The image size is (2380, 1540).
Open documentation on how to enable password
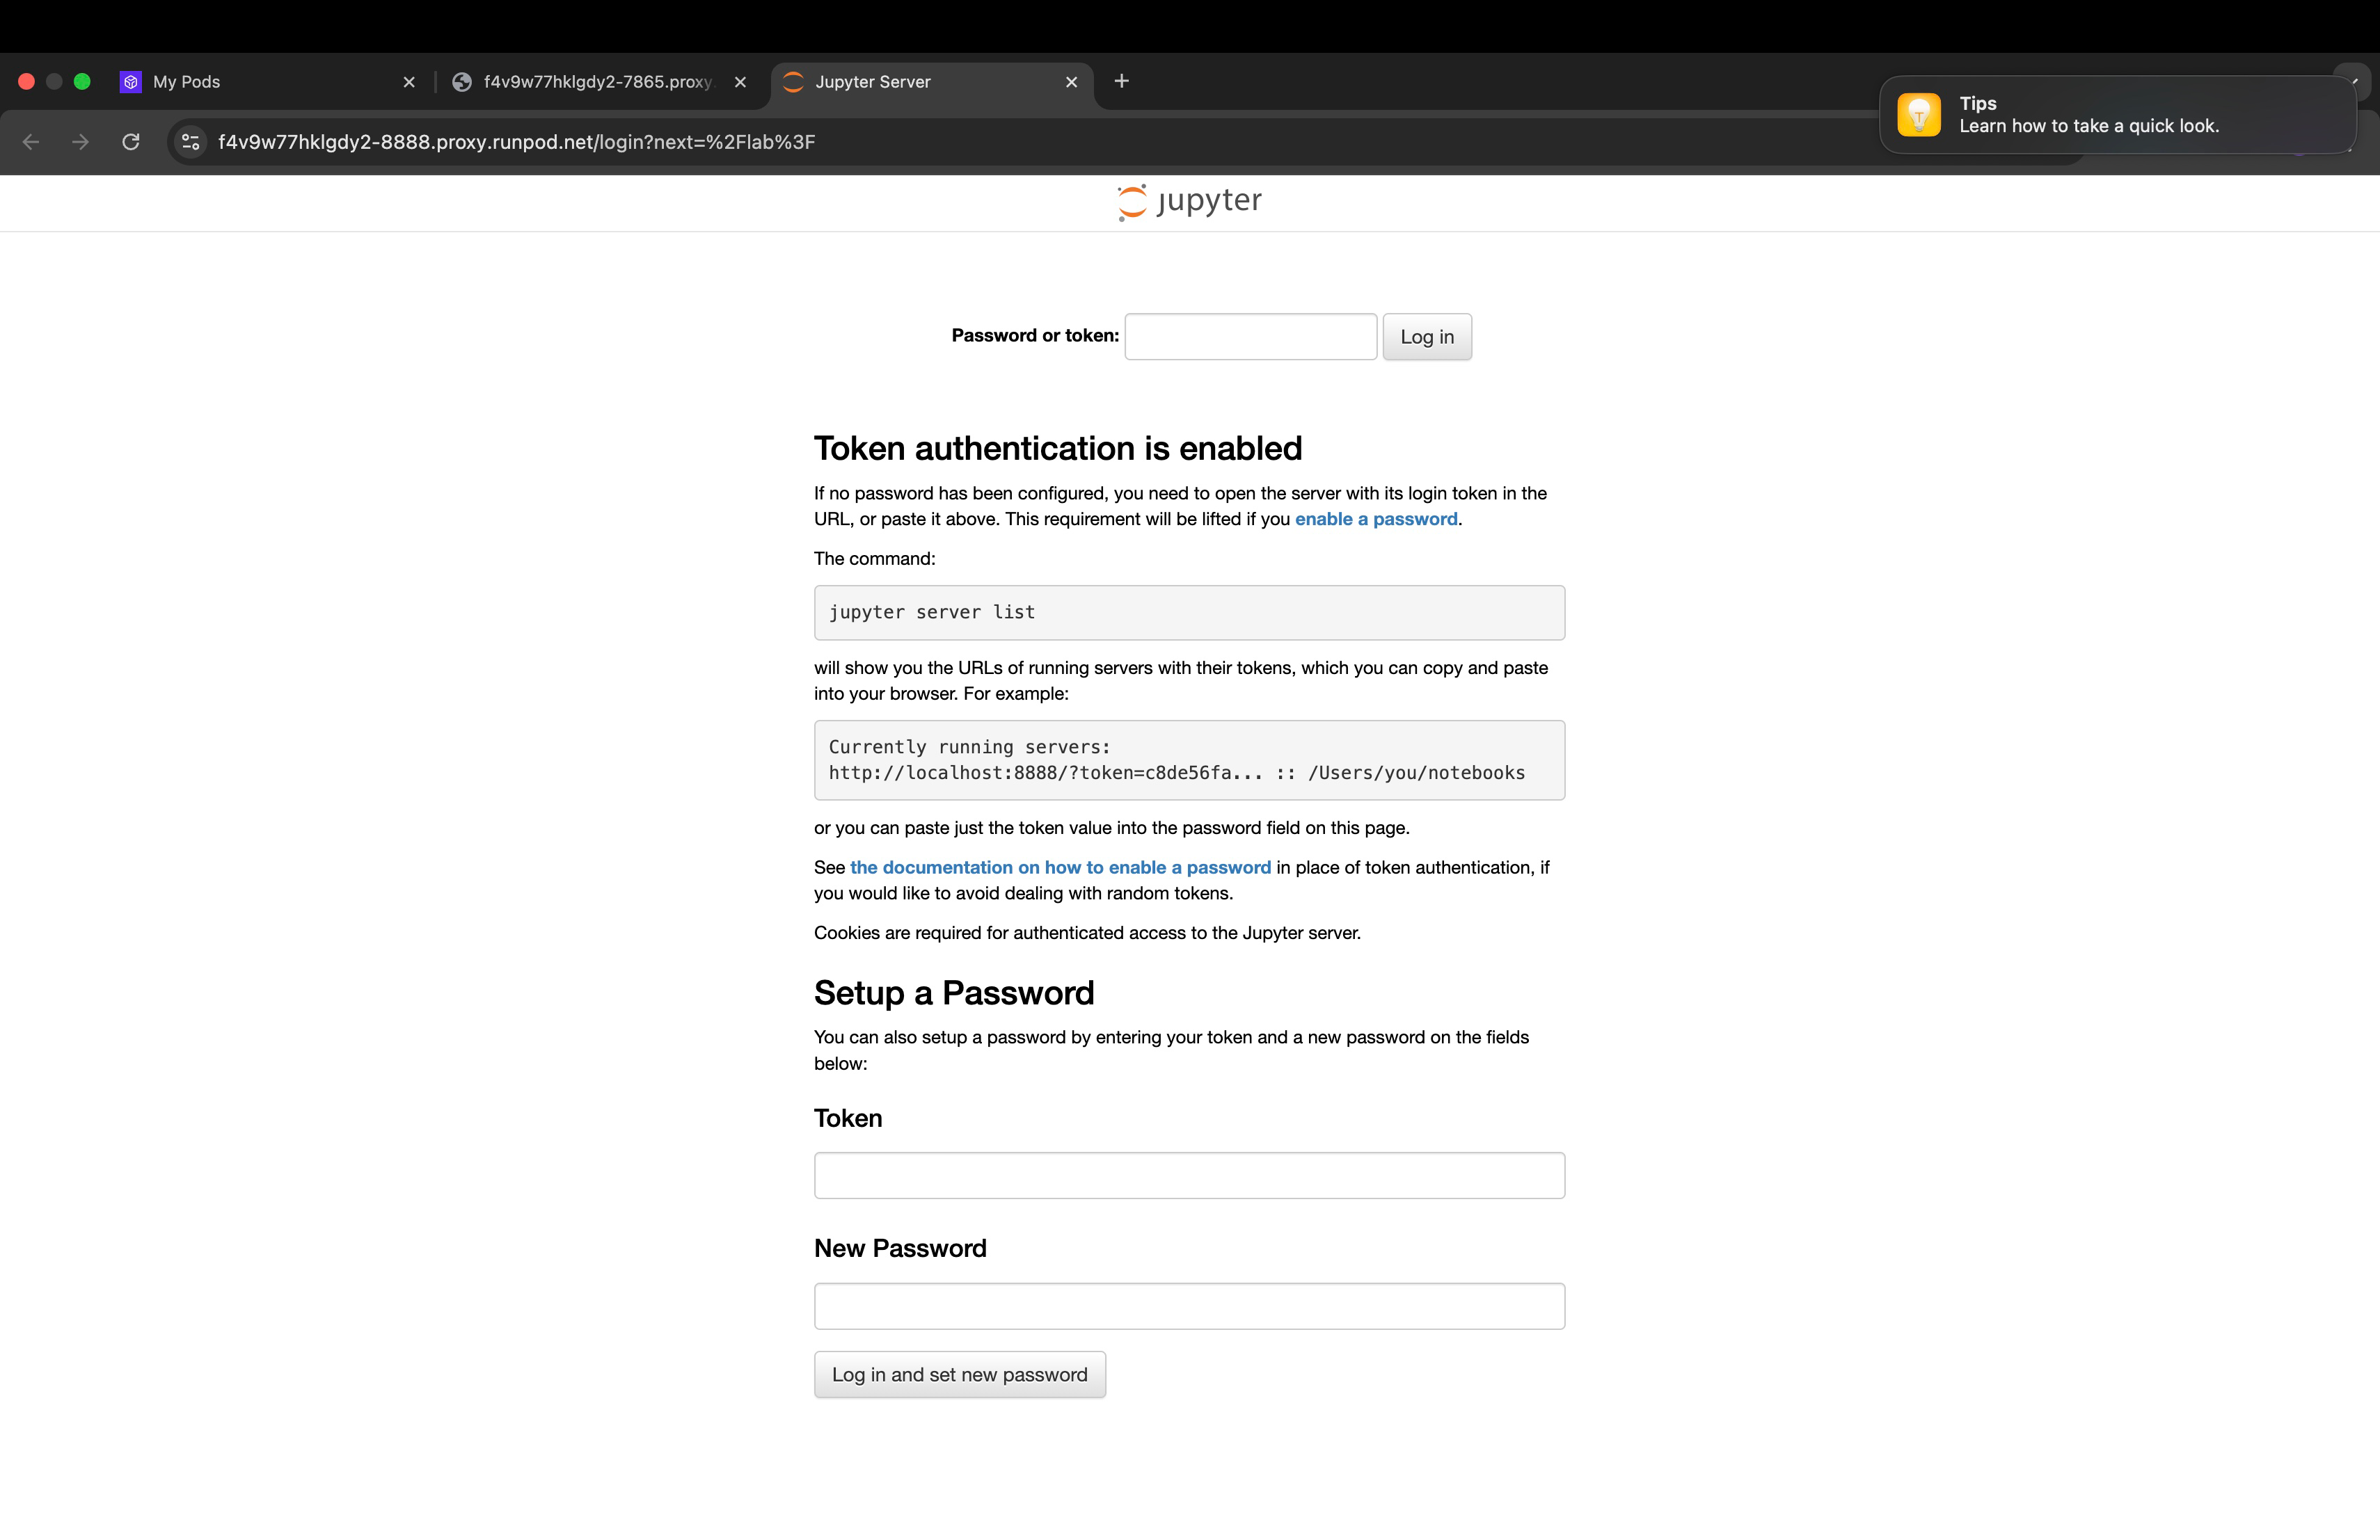(x=1060, y=867)
